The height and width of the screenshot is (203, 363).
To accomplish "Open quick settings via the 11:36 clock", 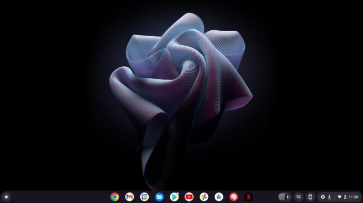I will 353,197.
